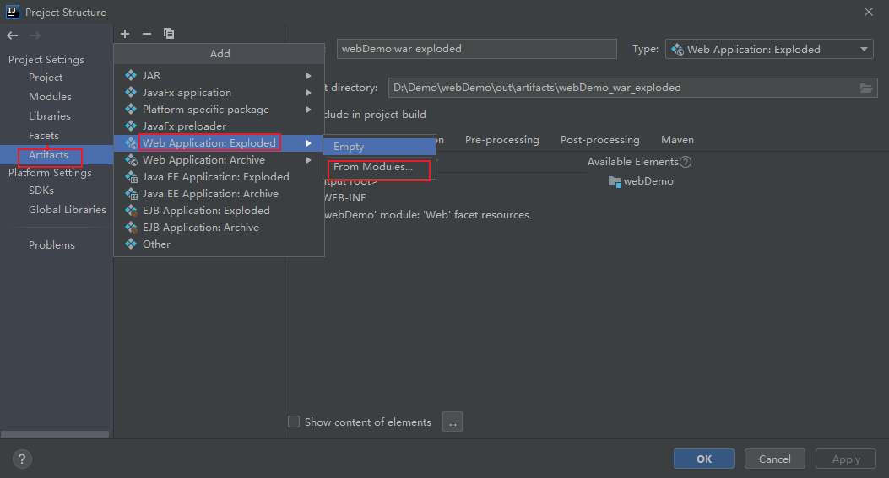Image resolution: width=889 pixels, height=478 pixels.
Task: Open the artifact Type dropdown
Action: [x=769, y=50]
